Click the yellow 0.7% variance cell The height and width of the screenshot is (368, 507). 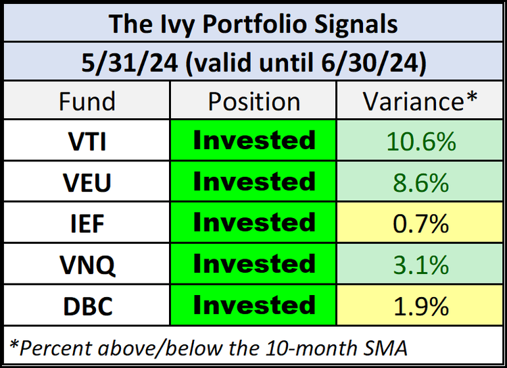pos(420,224)
